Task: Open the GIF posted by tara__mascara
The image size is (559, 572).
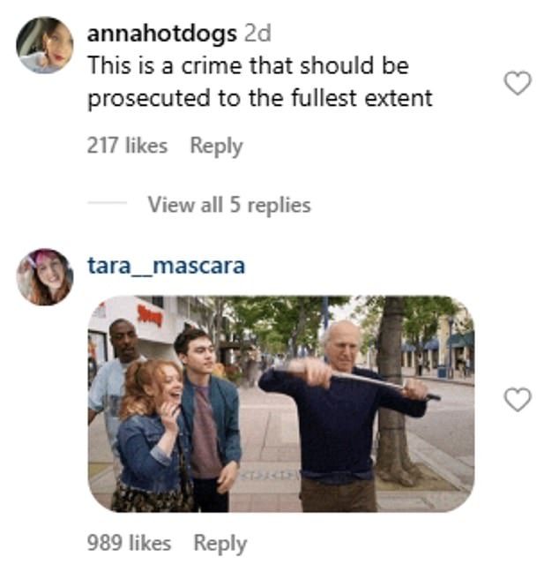Action: [281, 403]
